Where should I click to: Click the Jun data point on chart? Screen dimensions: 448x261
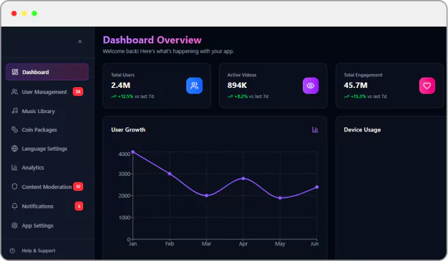point(317,187)
